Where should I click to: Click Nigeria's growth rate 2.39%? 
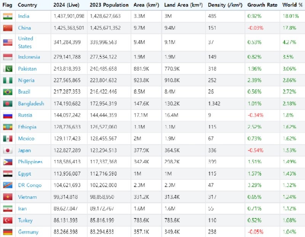pos(254,80)
